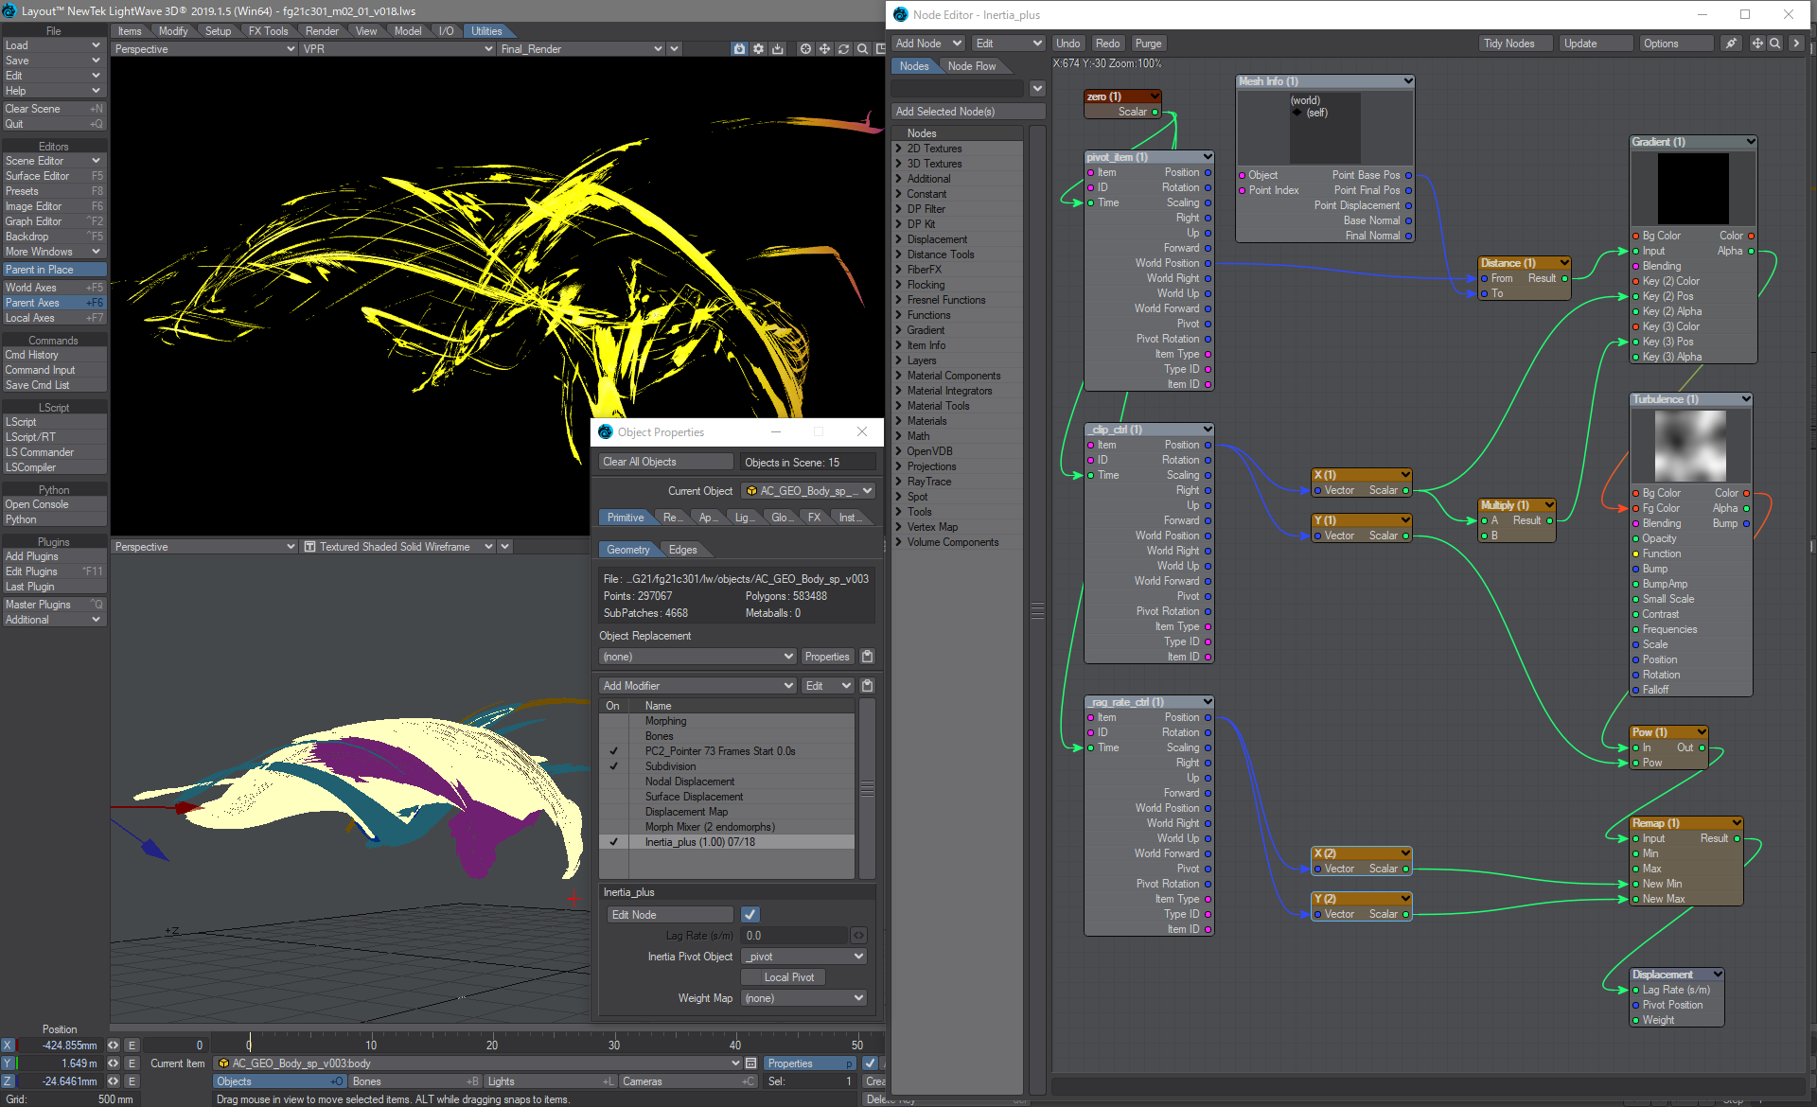
Task: Click the Scene Editor icon
Action: pos(52,161)
